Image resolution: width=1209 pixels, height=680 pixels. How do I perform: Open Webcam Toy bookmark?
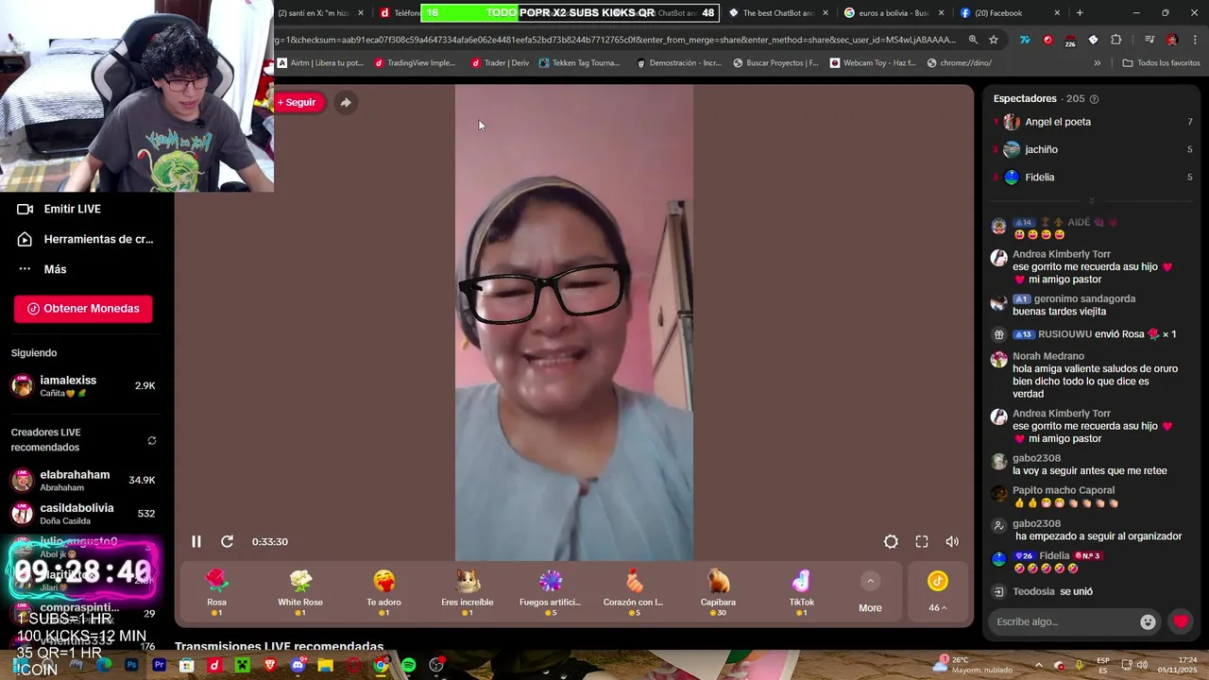click(873, 63)
